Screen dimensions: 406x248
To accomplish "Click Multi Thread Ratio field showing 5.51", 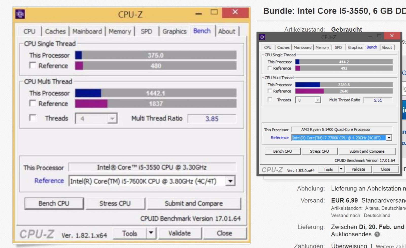I will pyautogui.click(x=378, y=100).
